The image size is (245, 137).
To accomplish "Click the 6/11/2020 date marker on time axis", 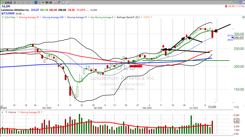I will [x=212, y=107].
